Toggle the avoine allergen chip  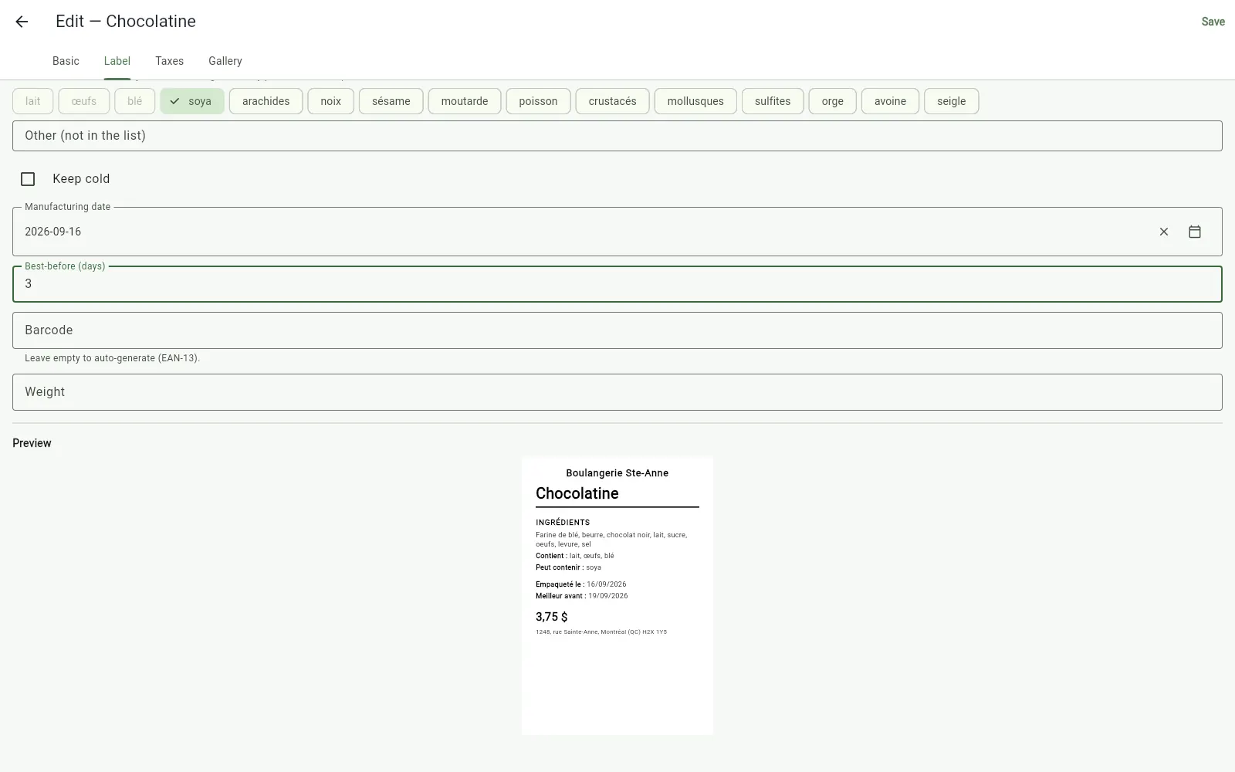[890, 101]
